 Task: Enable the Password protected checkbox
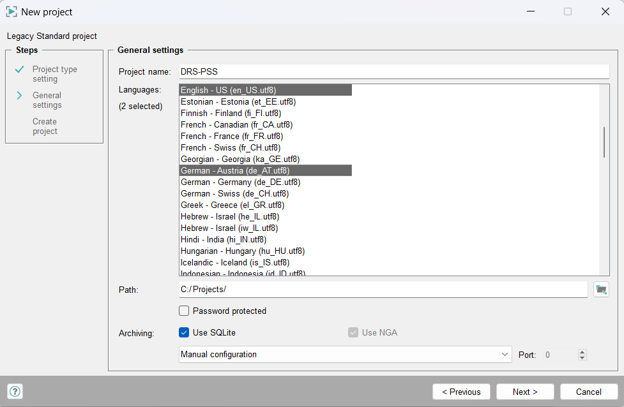[x=184, y=311]
